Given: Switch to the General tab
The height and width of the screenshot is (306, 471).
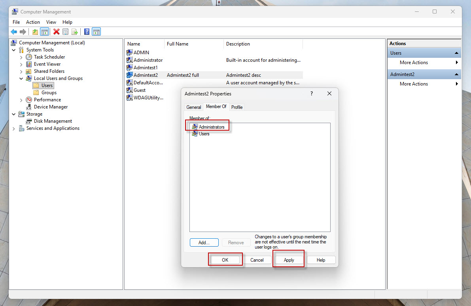Looking at the screenshot, I should click(194, 107).
